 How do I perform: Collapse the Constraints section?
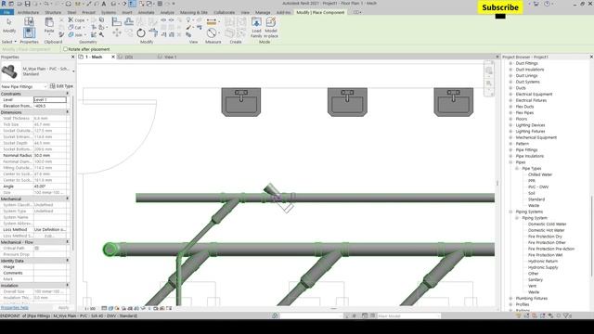(68, 94)
